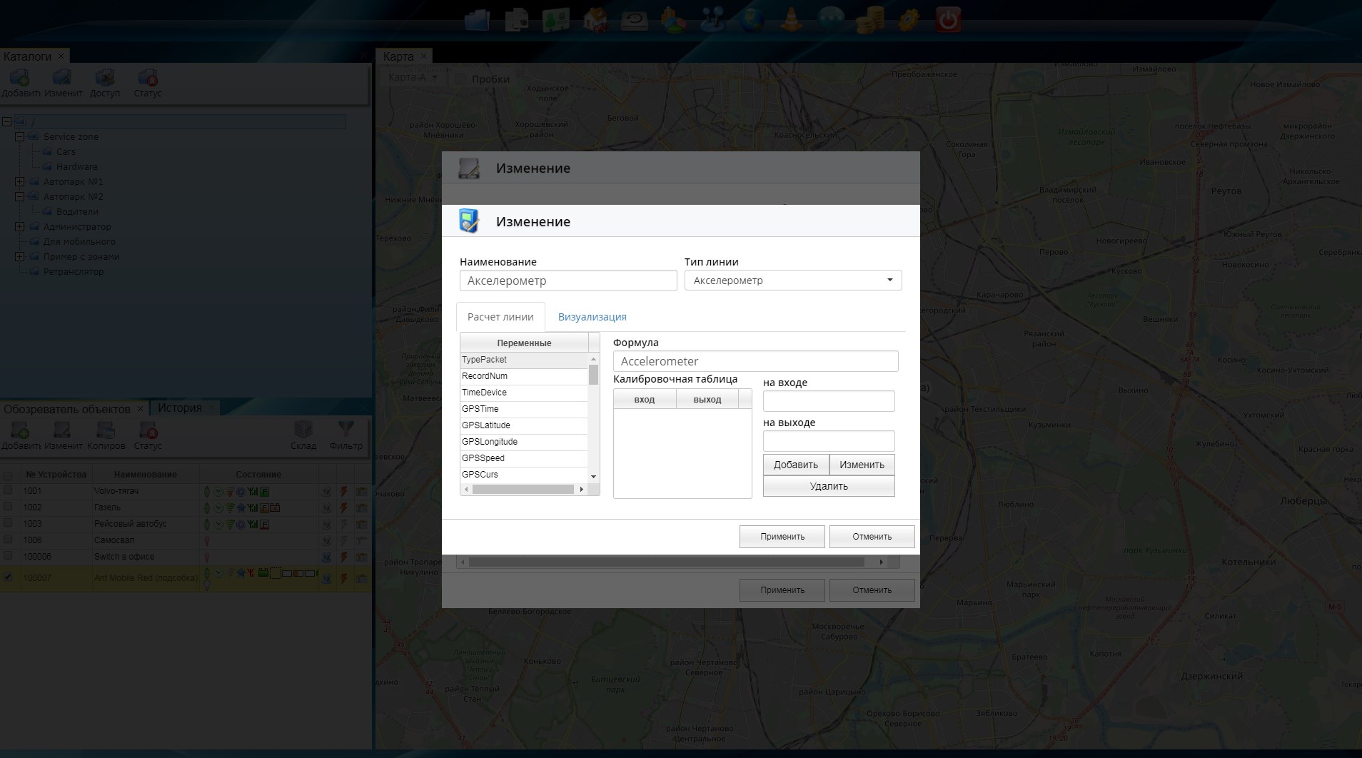Click the red power button icon

(x=948, y=20)
